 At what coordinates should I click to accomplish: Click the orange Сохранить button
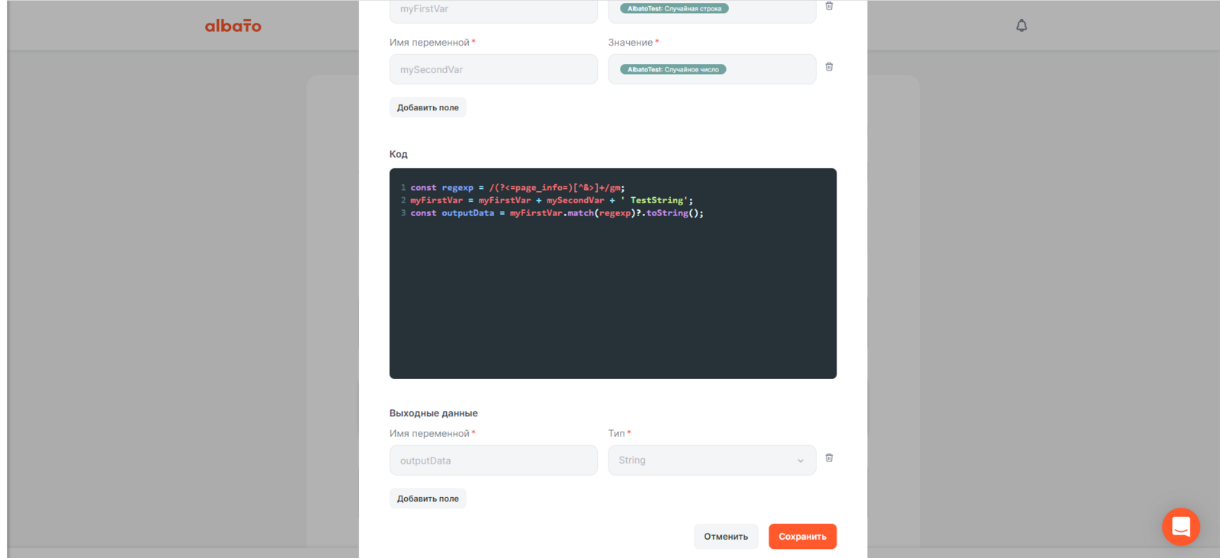[x=802, y=537]
